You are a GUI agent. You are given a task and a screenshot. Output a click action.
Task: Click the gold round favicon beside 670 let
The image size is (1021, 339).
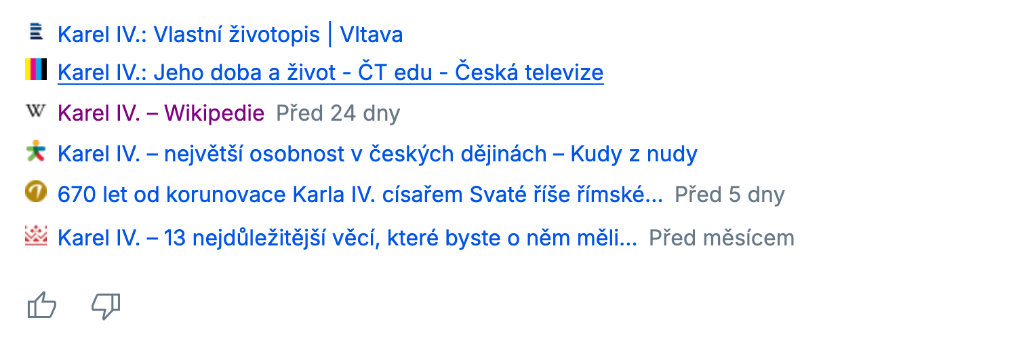pos(36,193)
